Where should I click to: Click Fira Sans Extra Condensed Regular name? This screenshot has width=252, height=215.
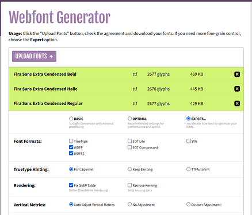click(48, 103)
